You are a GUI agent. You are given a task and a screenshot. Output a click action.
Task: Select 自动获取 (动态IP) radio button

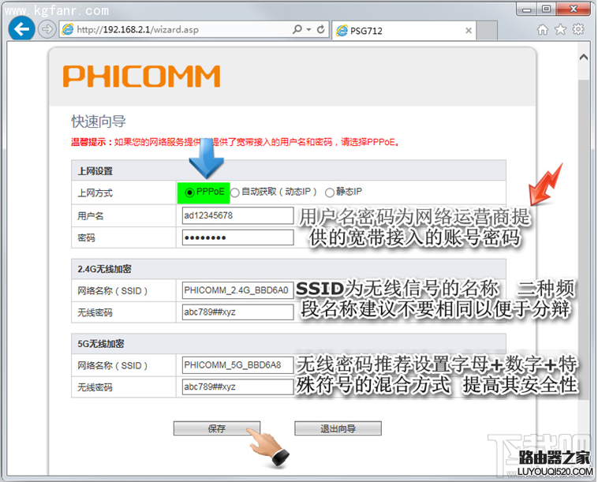[235, 192]
